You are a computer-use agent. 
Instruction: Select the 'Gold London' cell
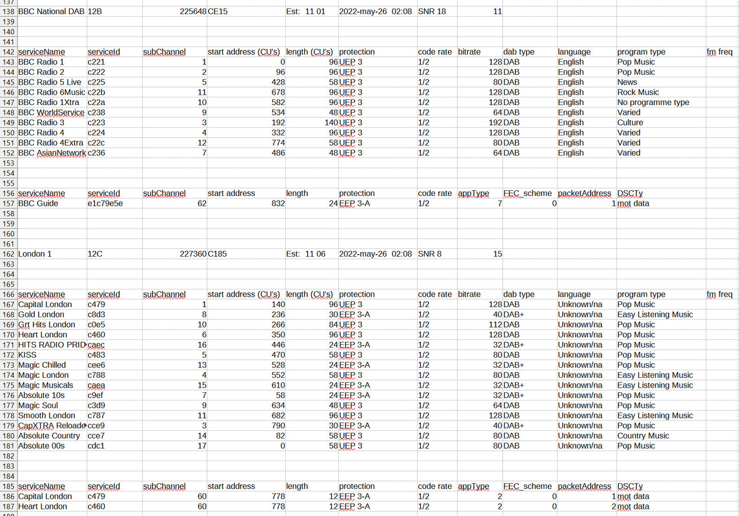pos(52,315)
